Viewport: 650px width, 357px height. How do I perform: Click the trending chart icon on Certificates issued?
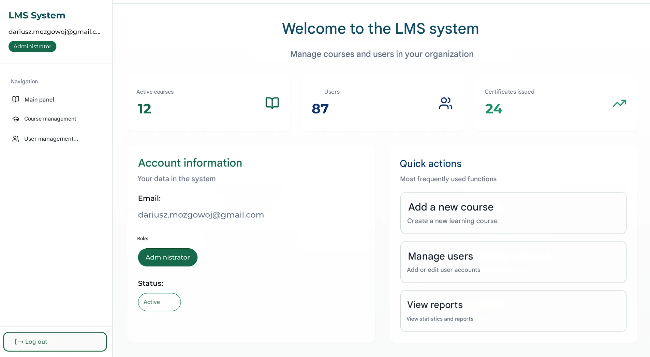pyautogui.click(x=619, y=104)
